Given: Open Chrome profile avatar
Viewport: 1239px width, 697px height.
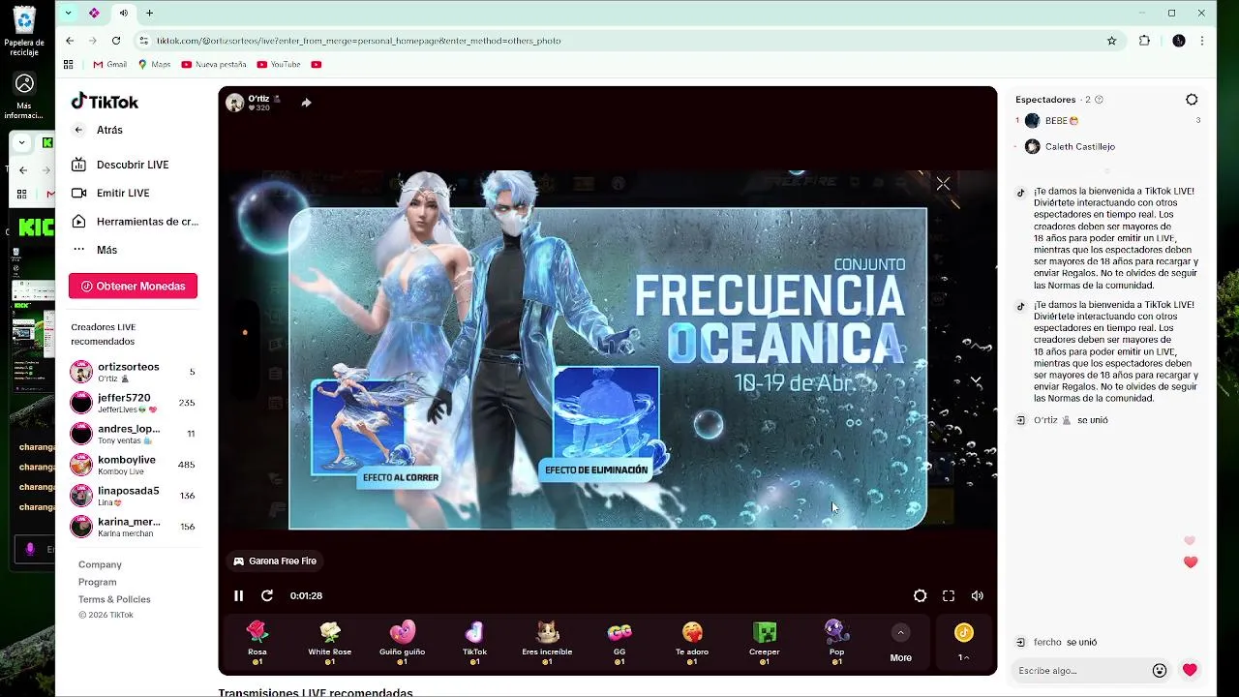Looking at the screenshot, I should [1178, 41].
